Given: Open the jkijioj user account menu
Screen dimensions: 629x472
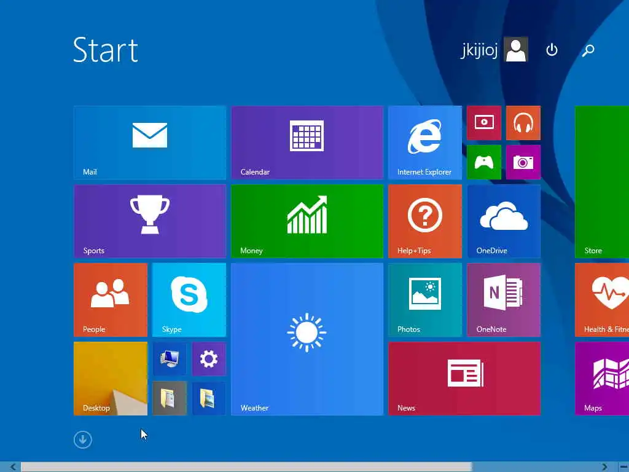Looking at the screenshot, I should [x=494, y=50].
